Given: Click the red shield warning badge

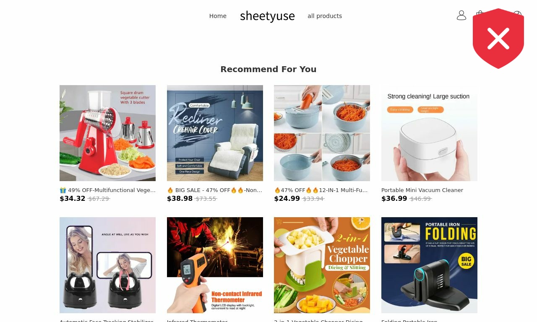Looking at the screenshot, I should point(498,39).
